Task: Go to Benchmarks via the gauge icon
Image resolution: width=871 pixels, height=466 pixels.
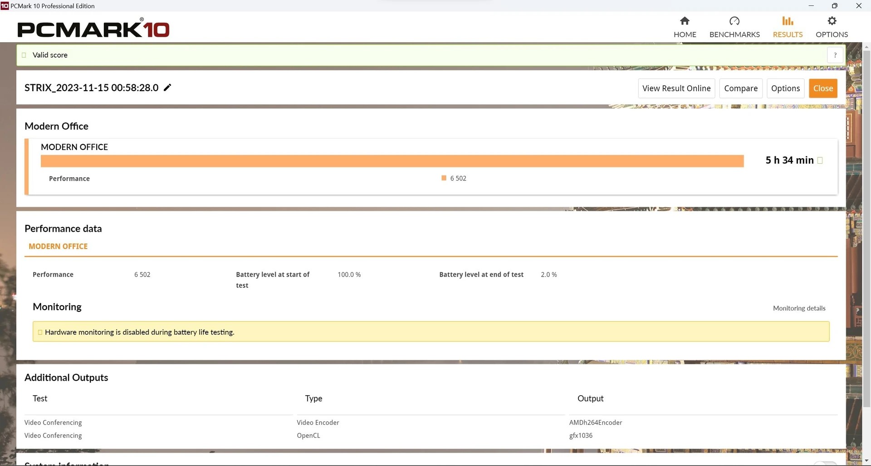Action: coord(734,21)
